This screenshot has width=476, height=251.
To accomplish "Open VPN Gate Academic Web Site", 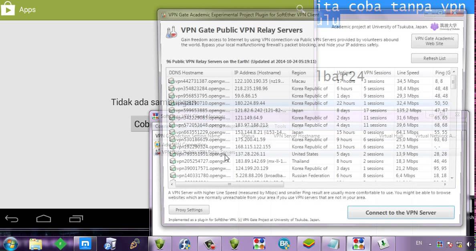I will coord(434,41).
